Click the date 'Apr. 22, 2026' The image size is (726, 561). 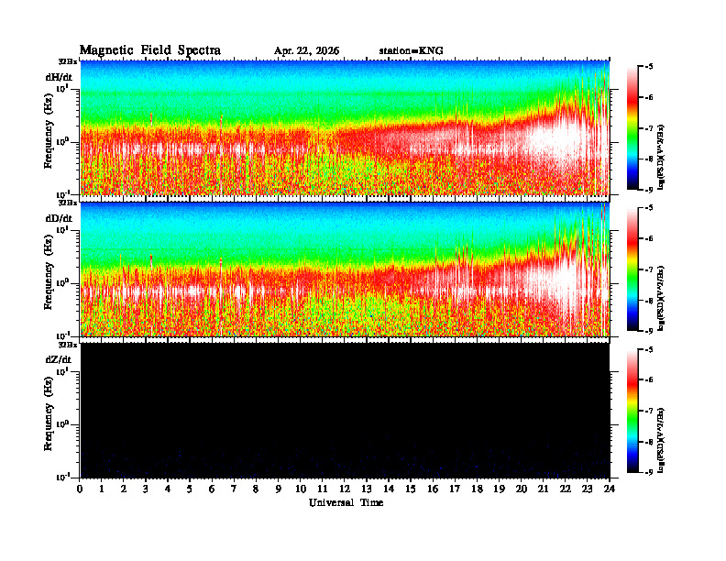click(306, 51)
